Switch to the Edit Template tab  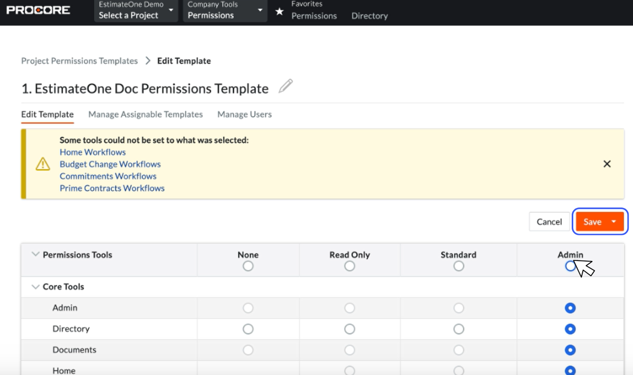48,114
